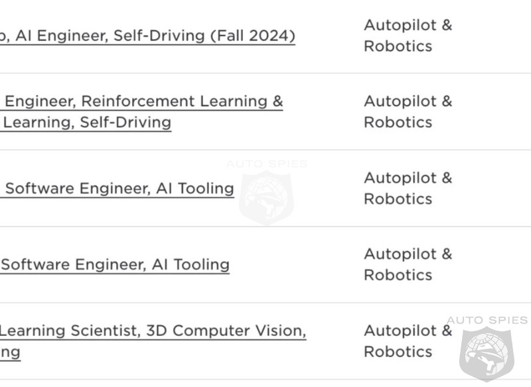This screenshot has width=531, height=387.
Task: Open the second Software Engineer, AI Tooling link
Action: click(x=115, y=264)
